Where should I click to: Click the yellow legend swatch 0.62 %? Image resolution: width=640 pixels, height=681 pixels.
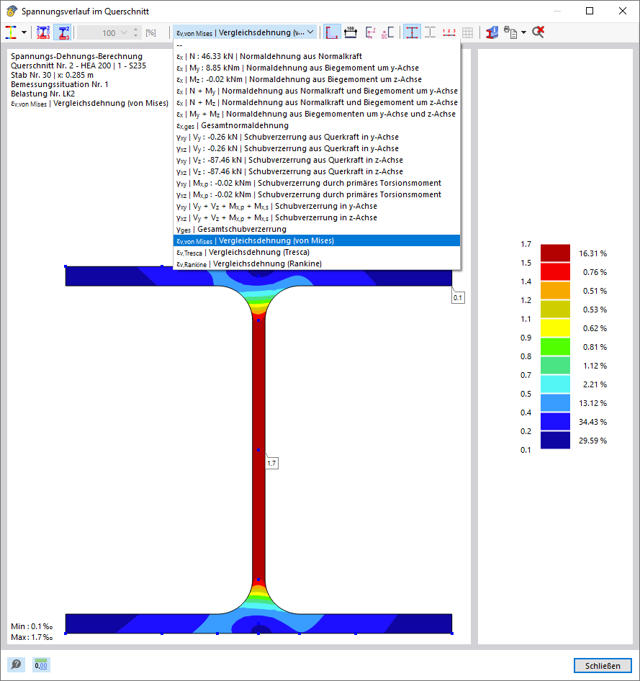click(x=555, y=328)
